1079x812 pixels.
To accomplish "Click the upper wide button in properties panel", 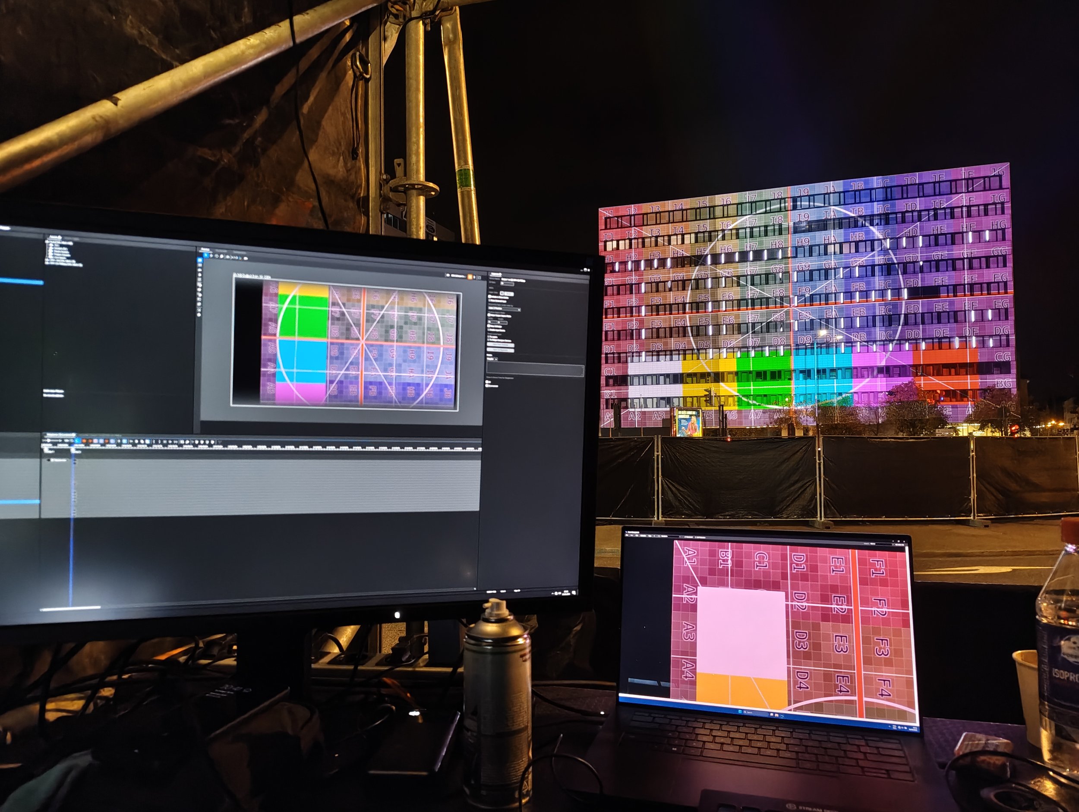I will (501, 345).
